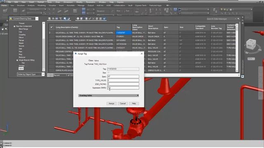This screenshot has width=264, height=148.
Task: Click the Line Number Tag column header
Action: (218, 27)
